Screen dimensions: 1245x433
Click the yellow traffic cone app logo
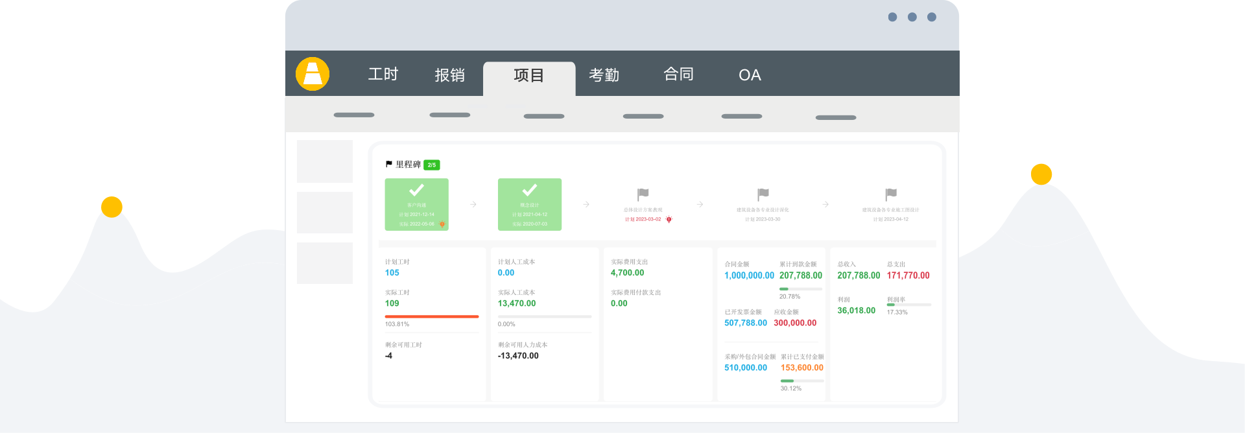click(313, 74)
